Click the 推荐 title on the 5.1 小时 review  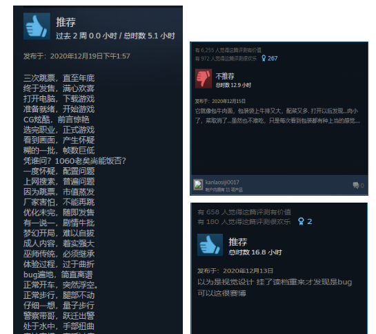(66, 22)
